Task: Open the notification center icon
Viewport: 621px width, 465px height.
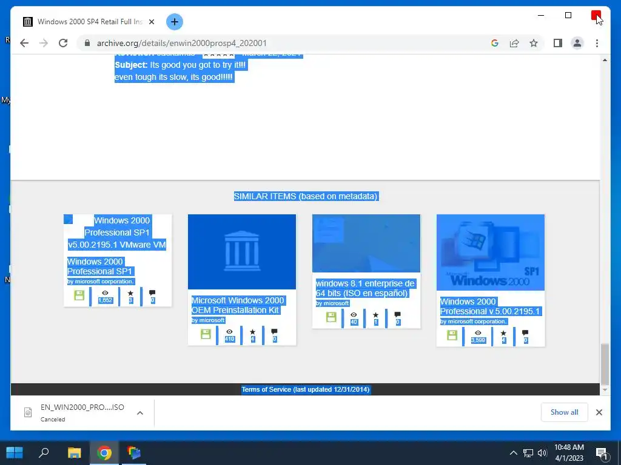Action: (602, 453)
